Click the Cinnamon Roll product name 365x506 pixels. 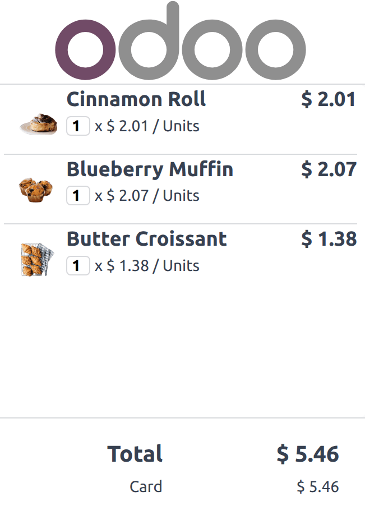pyautogui.click(x=136, y=100)
